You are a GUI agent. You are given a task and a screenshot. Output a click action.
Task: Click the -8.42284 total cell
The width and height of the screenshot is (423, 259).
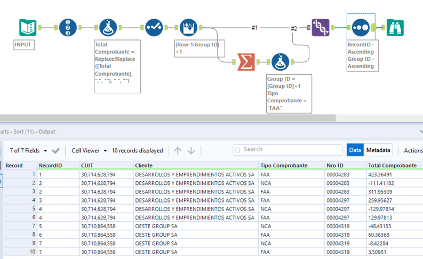[x=395, y=244]
